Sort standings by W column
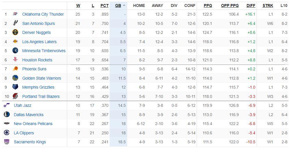The width and height of the screenshot is (290, 152). click(x=78, y=6)
